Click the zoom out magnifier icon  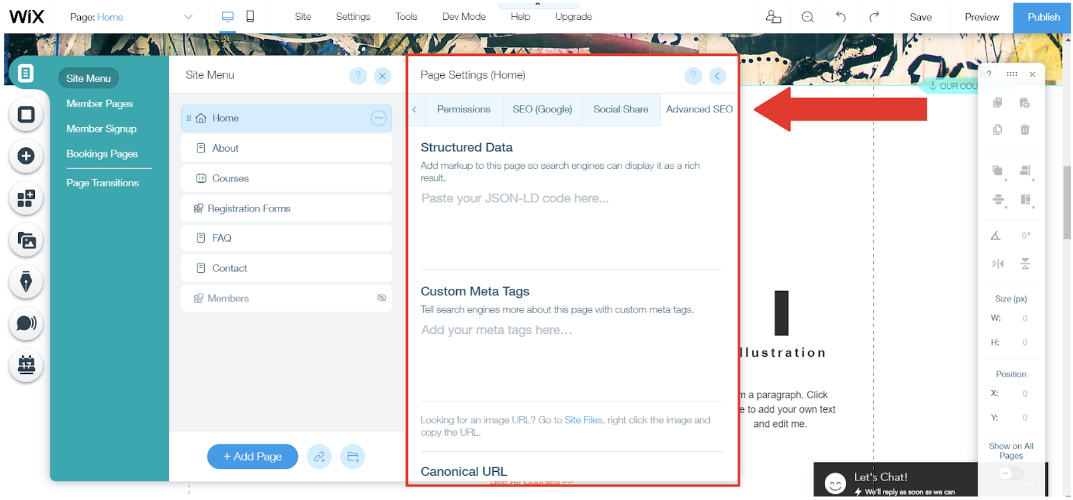(x=808, y=17)
